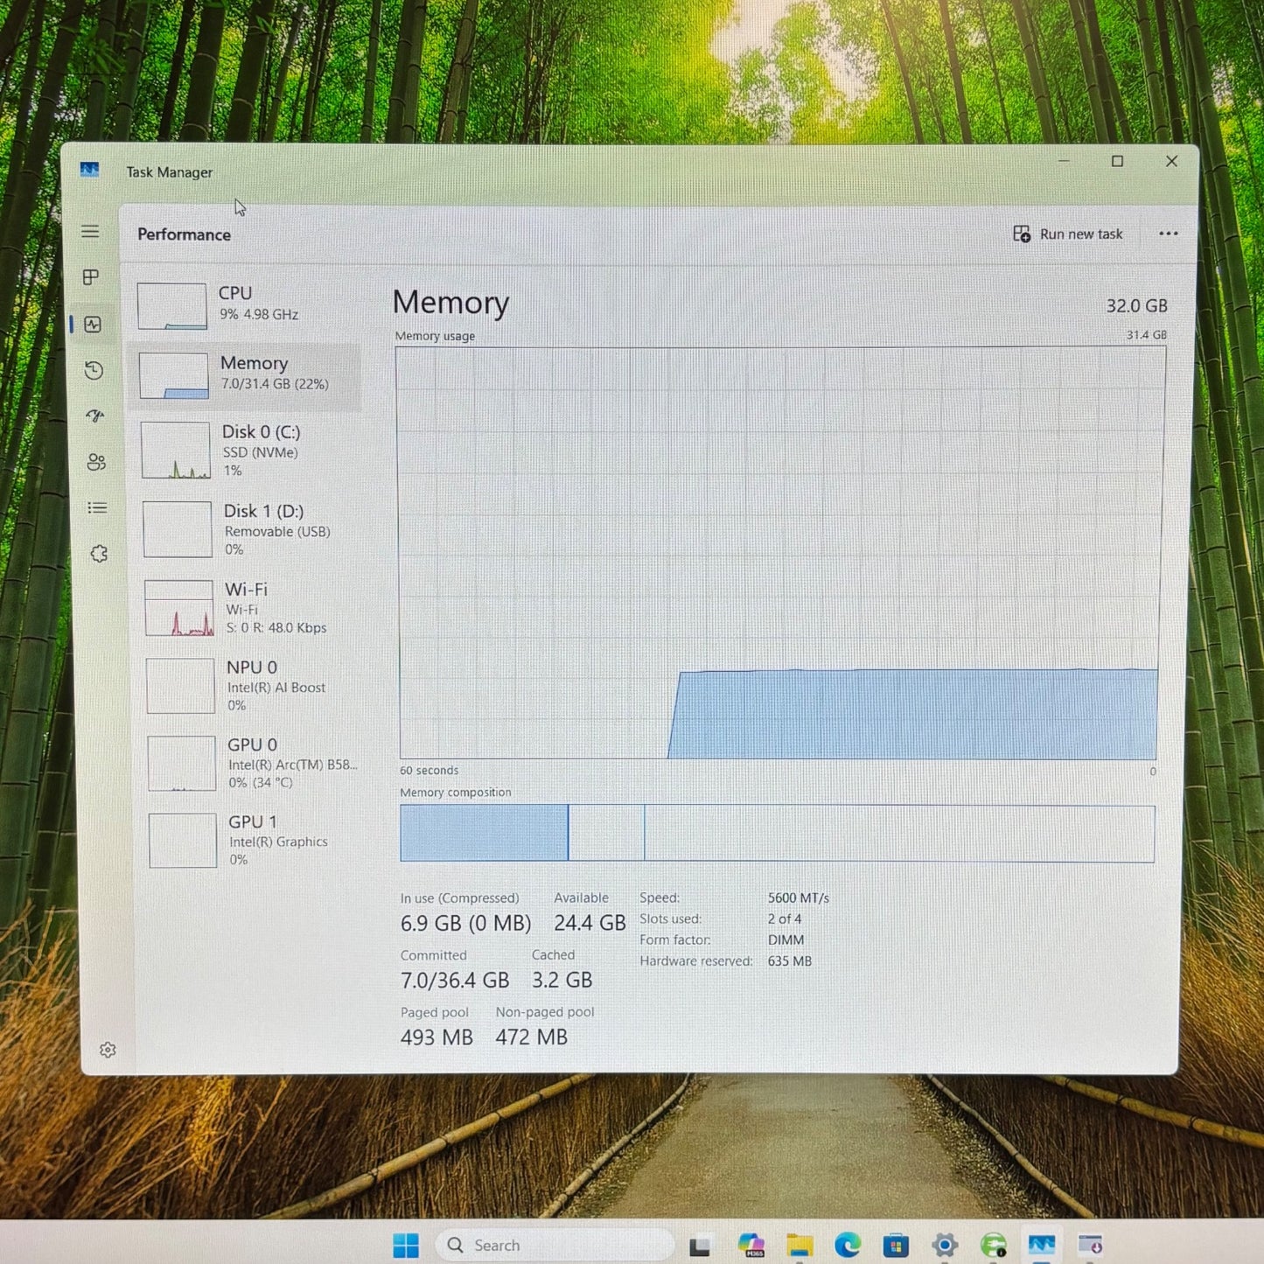Image resolution: width=1264 pixels, height=1264 pixels.
Task: Open Task View from the taskbar
Action: (x=700, y=1246)
